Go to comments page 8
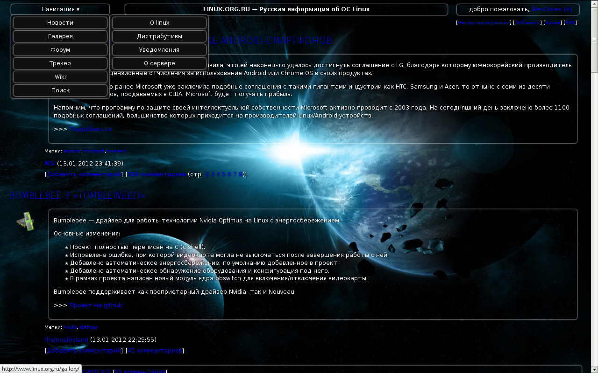The width and height of the screenshot is (598, 373). pyautogui.click(x=241, y=174)
